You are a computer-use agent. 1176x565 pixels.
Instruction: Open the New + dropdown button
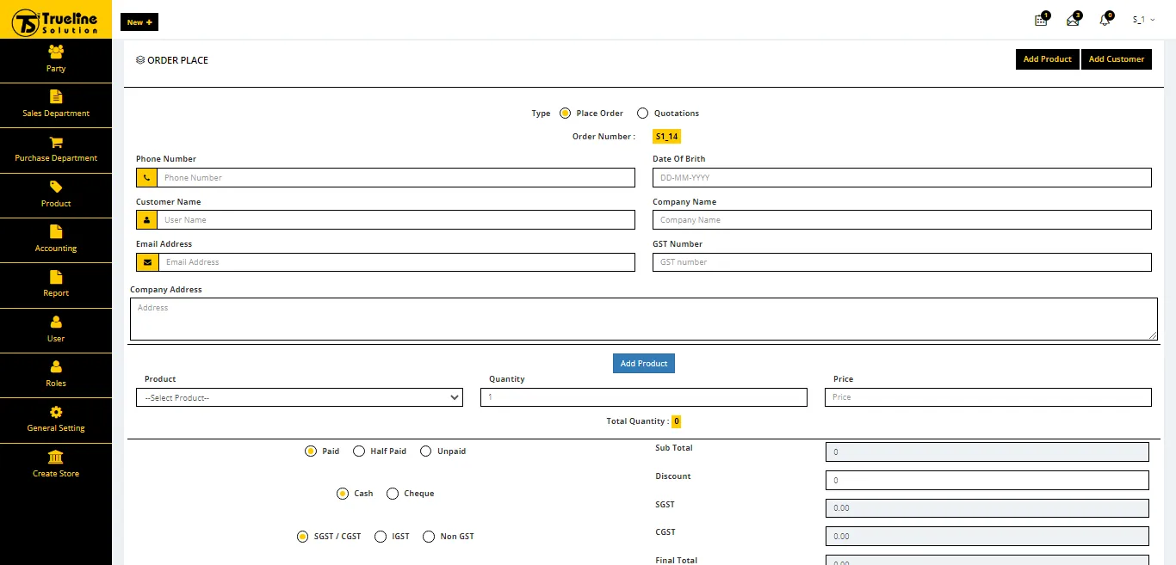139,22
